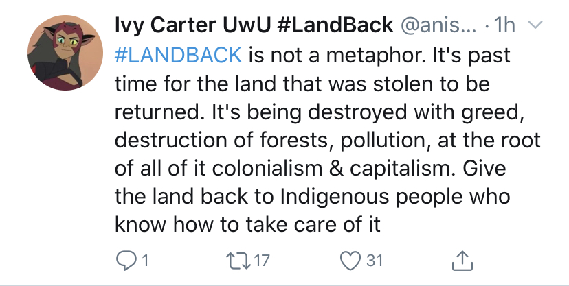Click the like count showing 31
The image size is (569, 286).
375,261
